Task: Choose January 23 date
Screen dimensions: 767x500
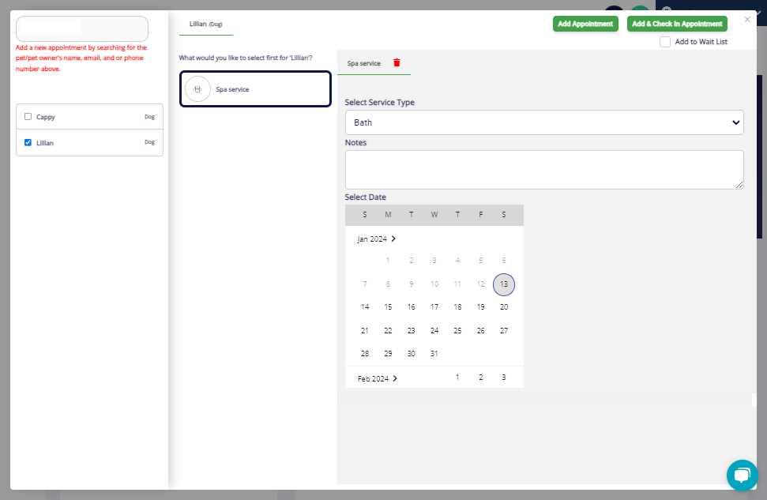Action: (x=412, y=331)
